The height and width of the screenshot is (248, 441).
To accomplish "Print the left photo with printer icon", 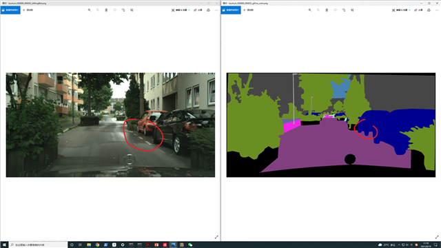I will click(x=208, y=10).
